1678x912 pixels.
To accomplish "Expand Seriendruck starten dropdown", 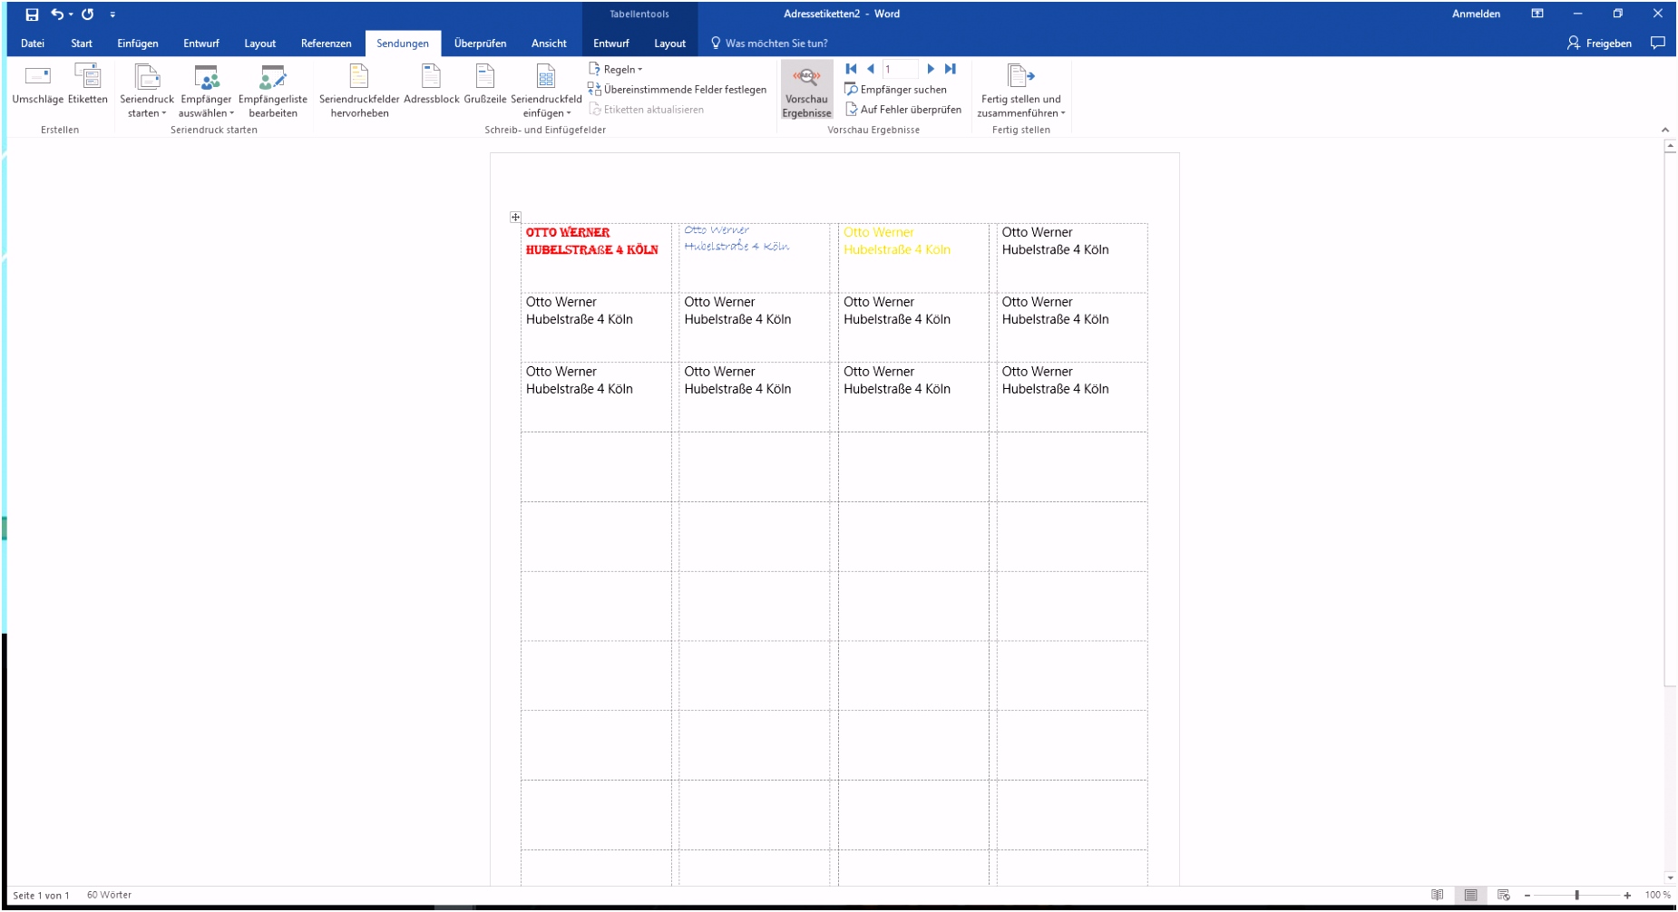I will tap(147, 92).
